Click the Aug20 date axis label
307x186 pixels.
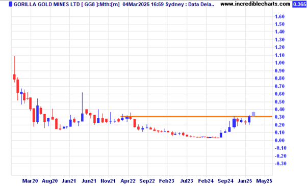pyautogui.click(x=50, y=181)
